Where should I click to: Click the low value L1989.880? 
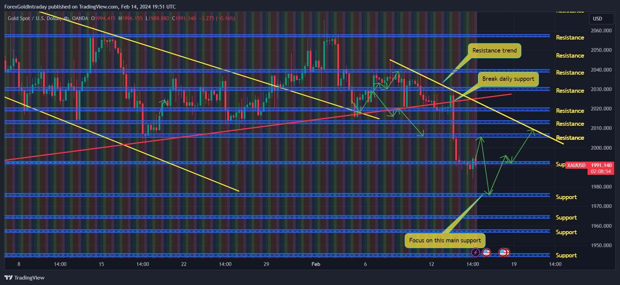coord(157,18)
